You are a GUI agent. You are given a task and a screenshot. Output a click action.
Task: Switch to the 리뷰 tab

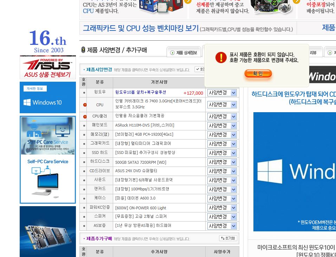tap(315, 52)
